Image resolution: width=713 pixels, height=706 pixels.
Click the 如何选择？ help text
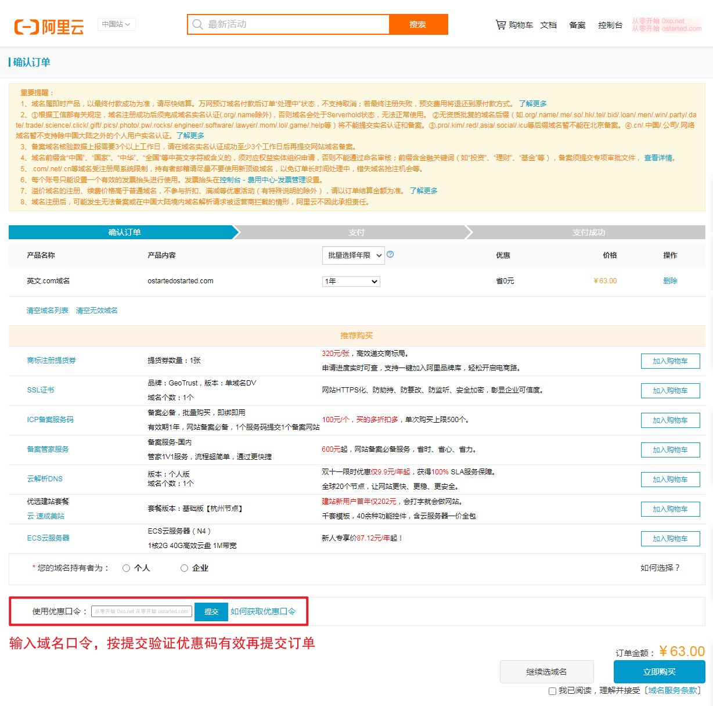click(x=660, y=568)
